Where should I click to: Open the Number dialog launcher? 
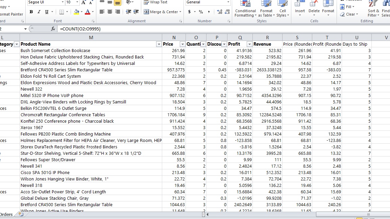229,21
